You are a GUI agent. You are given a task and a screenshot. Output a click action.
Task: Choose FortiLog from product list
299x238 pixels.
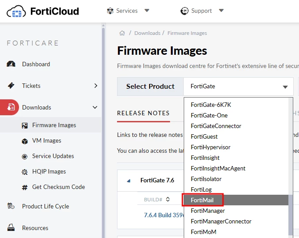point(236,189)
